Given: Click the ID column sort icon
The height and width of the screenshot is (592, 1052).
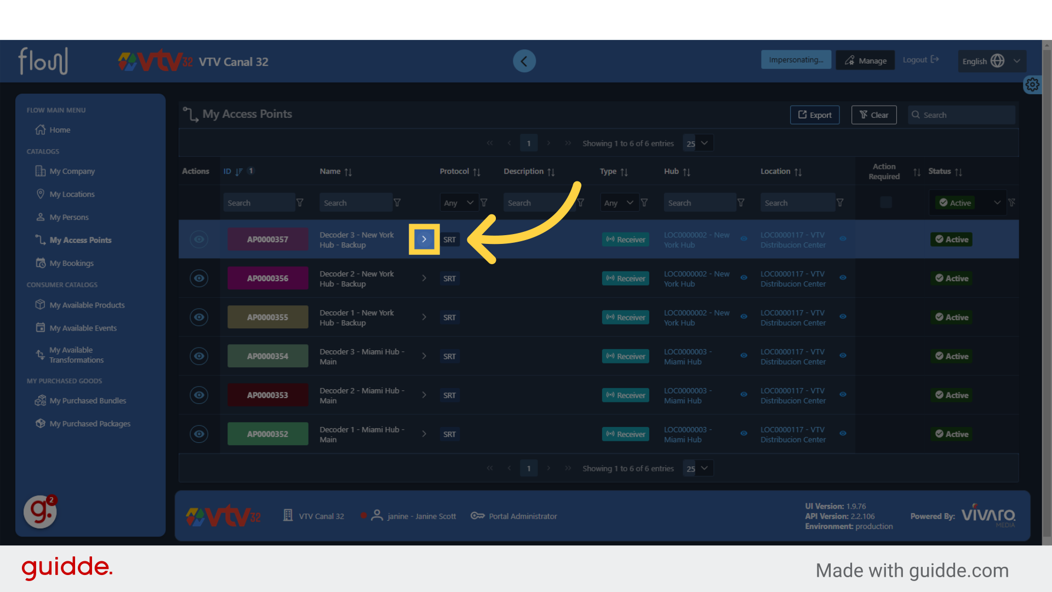Looking at the screenshot, I should (239, 172).
